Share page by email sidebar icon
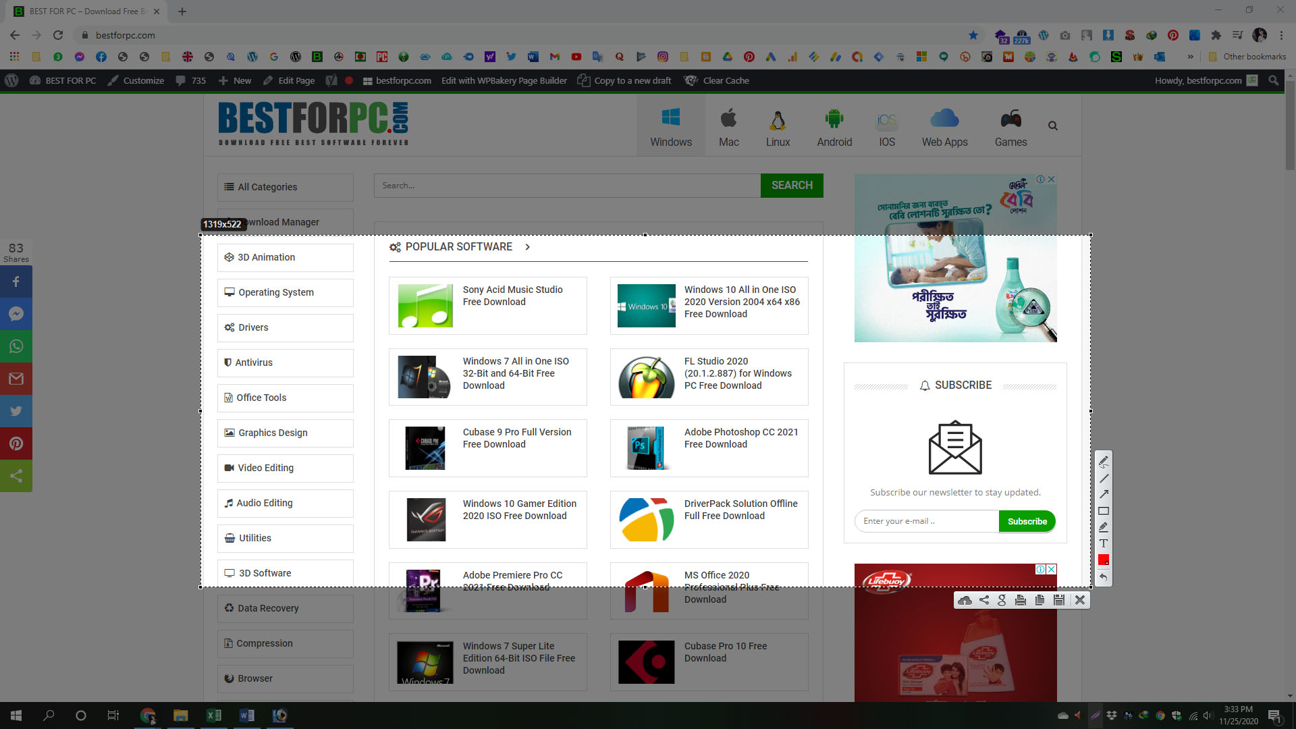This screenshot has height=729, width=1296. [x=16, y=379]
